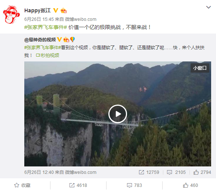
Task: Click the hot air balloon badge icon
Action: click(72, 39)
